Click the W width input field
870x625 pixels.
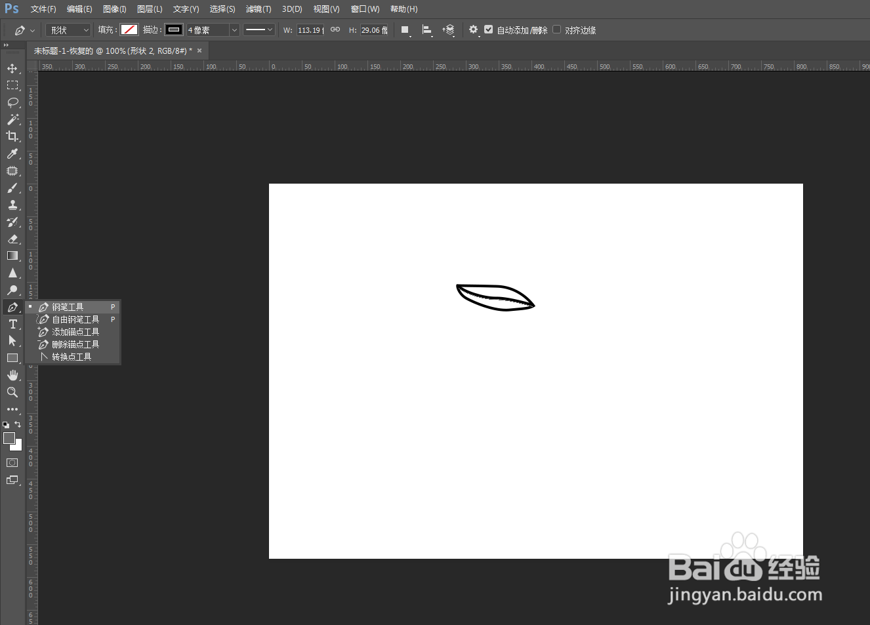(x=310, y=30)
